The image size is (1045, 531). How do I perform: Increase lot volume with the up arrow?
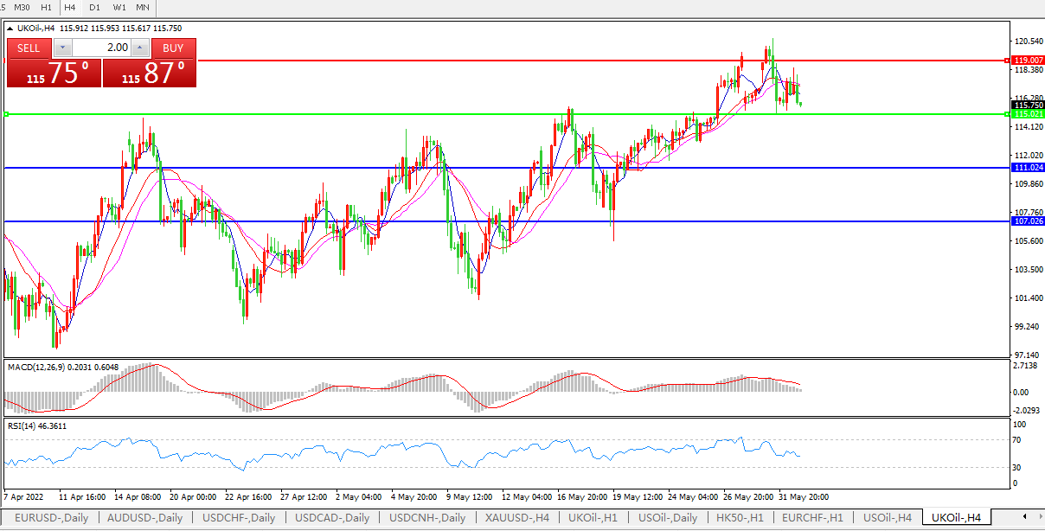pos(139,48)
